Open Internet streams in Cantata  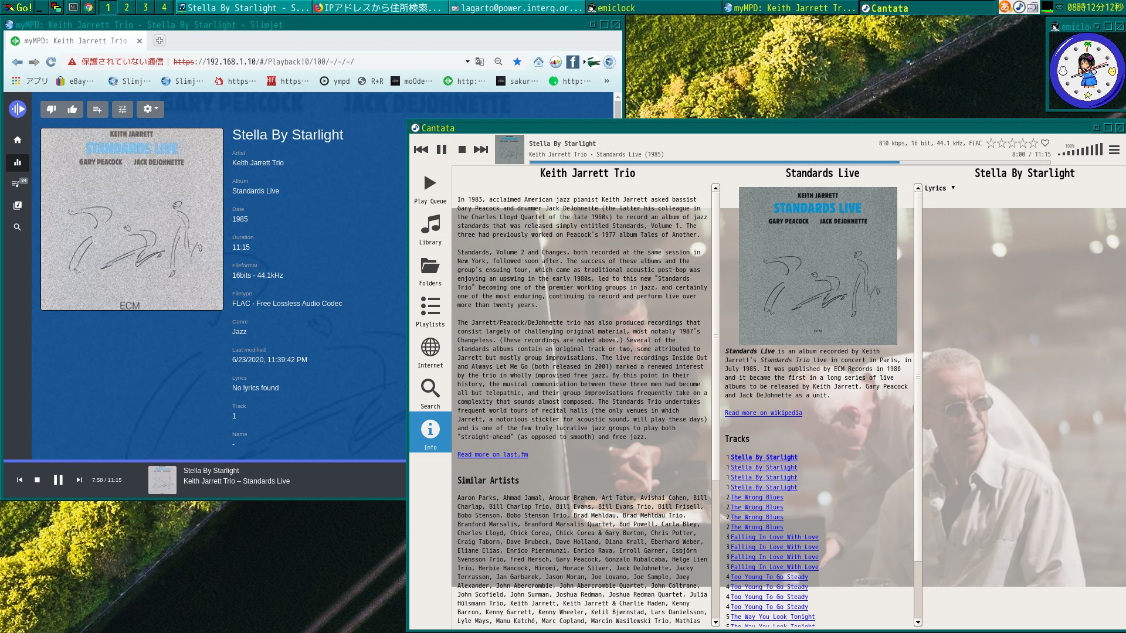pos(430,347)
